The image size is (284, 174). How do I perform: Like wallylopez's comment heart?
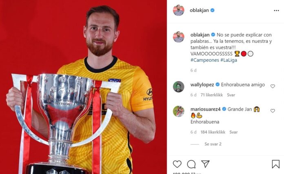pos(273,86)
